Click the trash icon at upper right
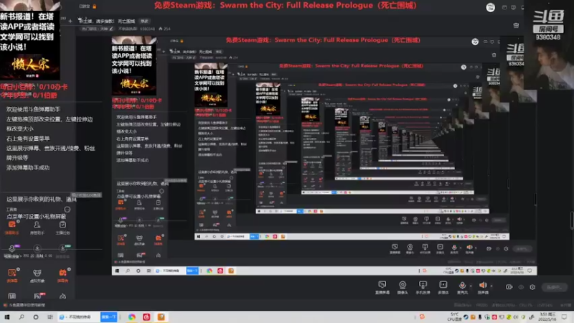574x323 pixels. (516, 25)
